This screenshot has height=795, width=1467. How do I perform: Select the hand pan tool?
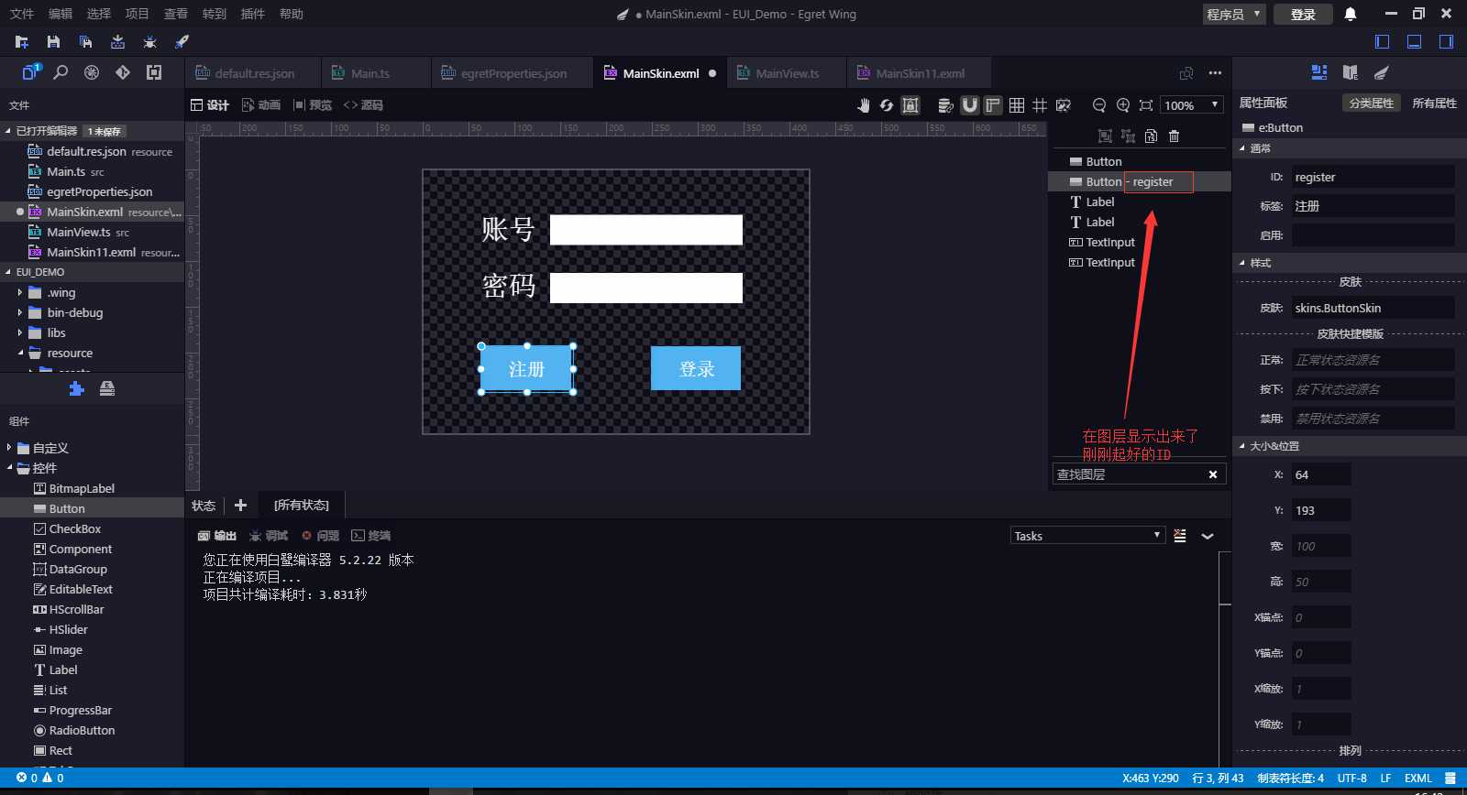863,105
